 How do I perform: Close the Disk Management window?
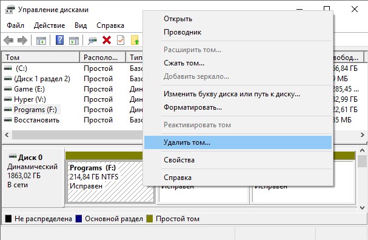355,9
